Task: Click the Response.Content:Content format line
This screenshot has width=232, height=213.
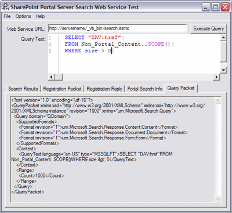Action: coord(98,127)
